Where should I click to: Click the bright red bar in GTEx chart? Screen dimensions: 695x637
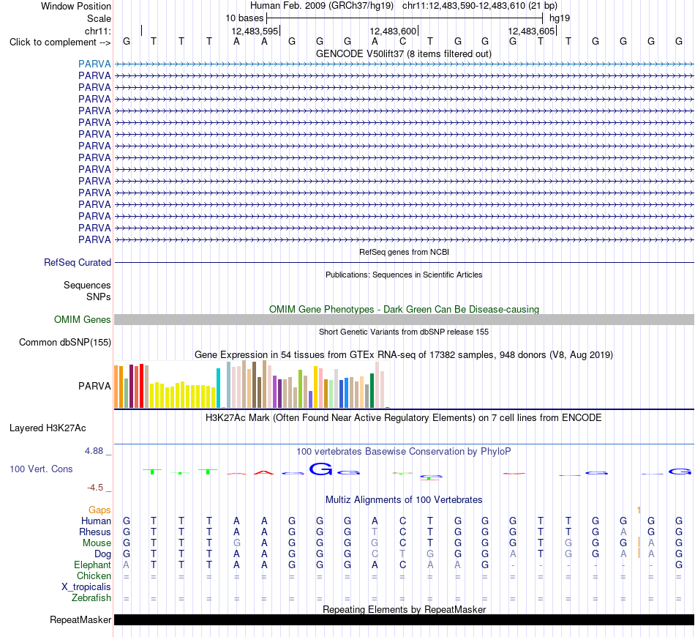tap(141, 386)
